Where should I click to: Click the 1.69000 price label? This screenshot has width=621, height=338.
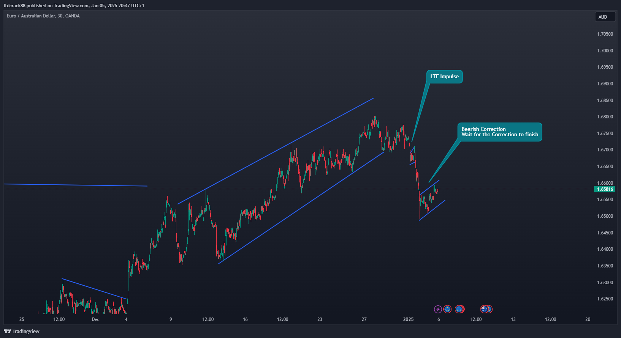(x=605, y=84)
